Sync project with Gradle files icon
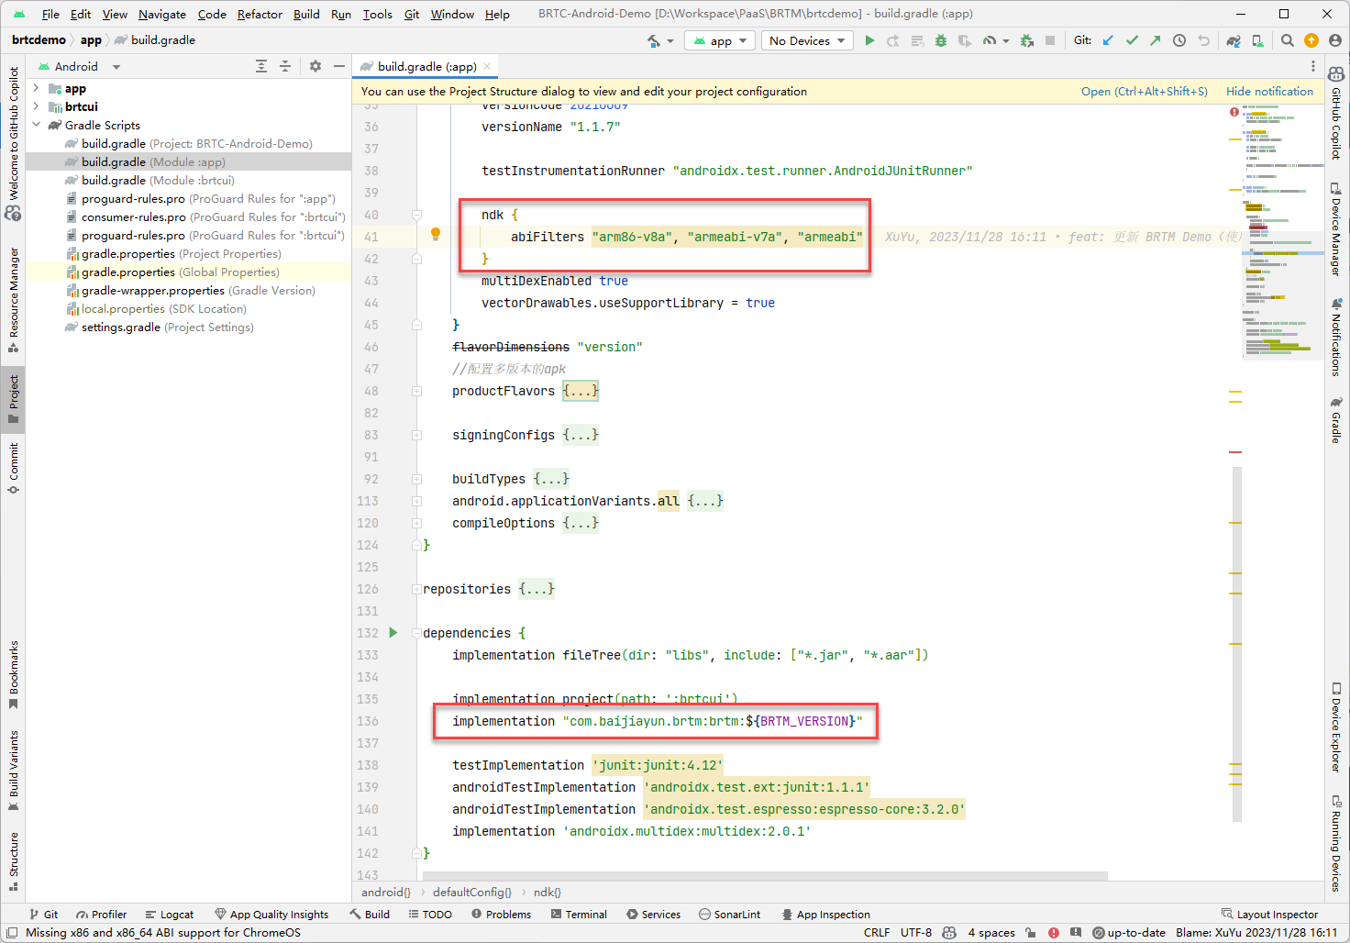This screenshot has height=943, width=1350. tap(1234, 40)
